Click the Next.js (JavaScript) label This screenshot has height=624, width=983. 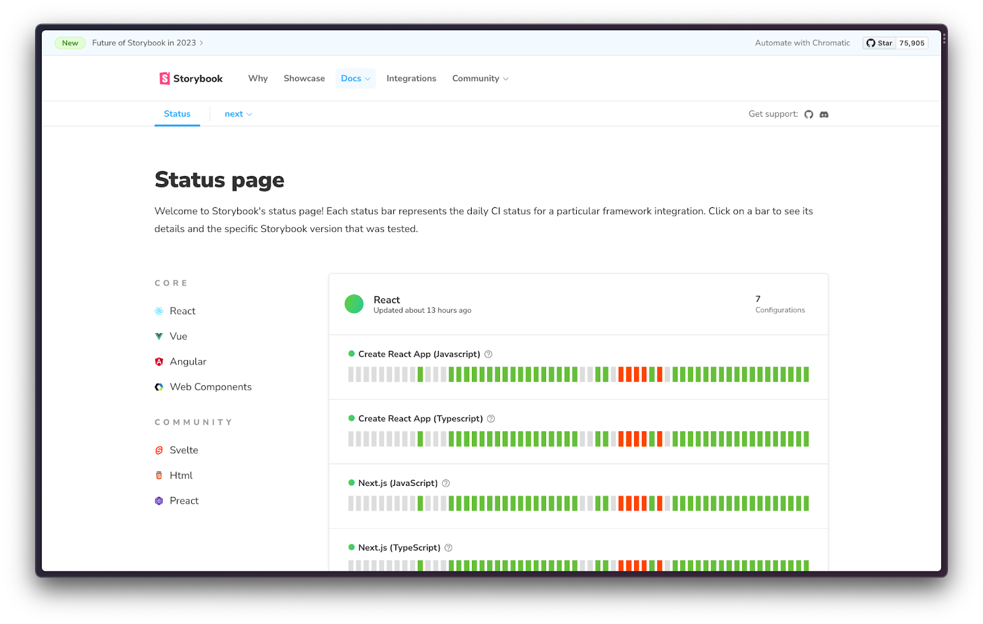[398, 483]
